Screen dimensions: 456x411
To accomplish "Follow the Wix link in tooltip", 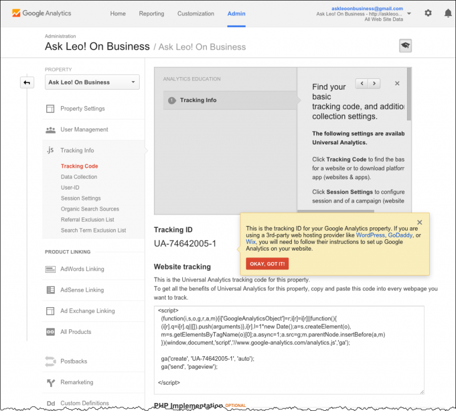I will pos(251,242).
